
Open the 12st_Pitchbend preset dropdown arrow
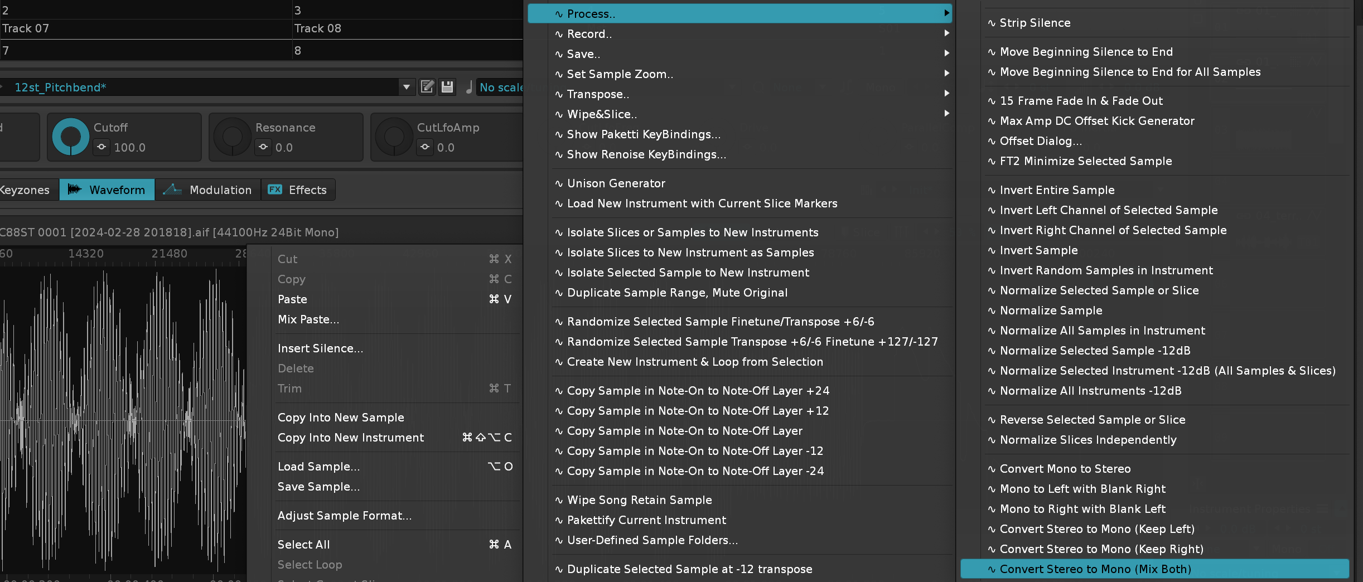tap(407, 87)
